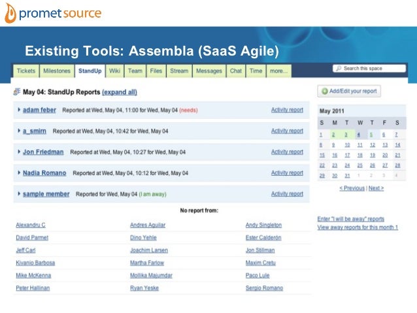Open Andy Singleton's name link

[x=263, y=225]
